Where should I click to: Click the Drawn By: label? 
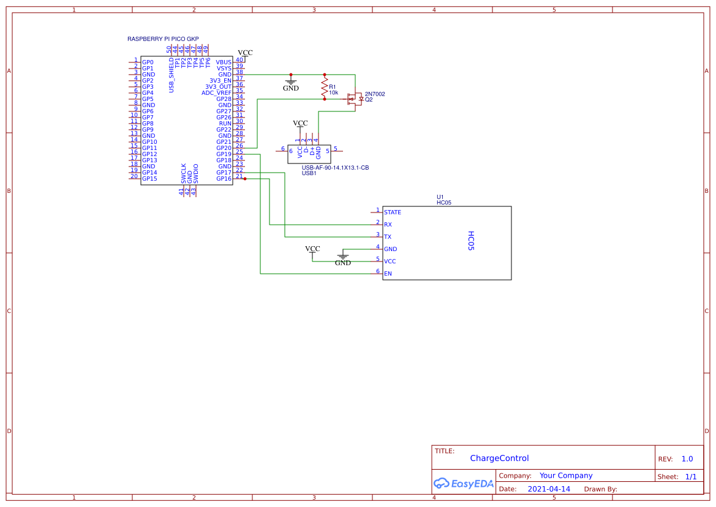600,489
